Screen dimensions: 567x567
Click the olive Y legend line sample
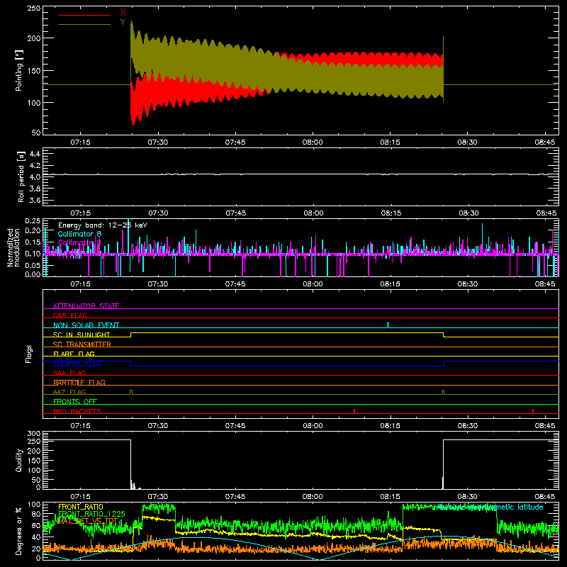click(84, 25)
